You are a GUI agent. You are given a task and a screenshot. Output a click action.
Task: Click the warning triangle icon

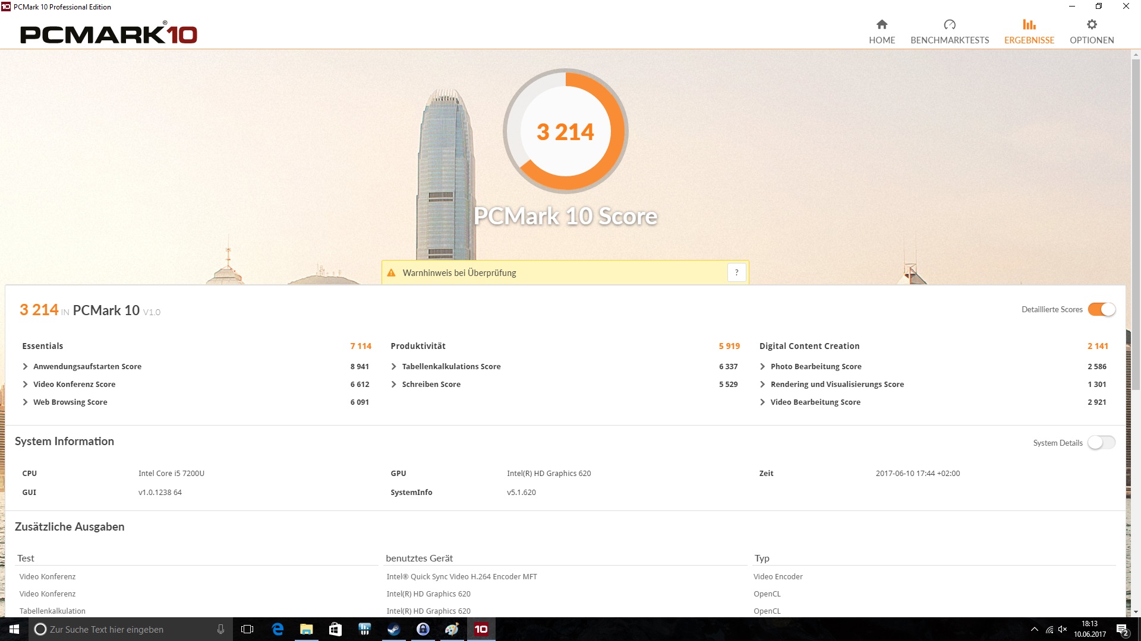(391, 273)
